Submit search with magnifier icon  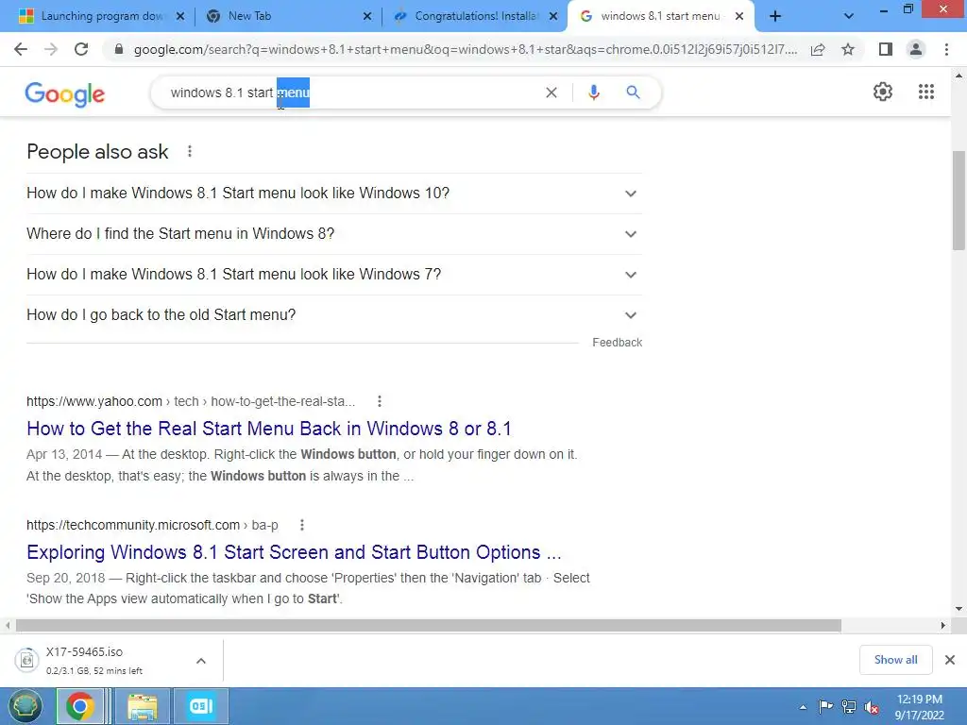pyautogui.click(x=633, y=93)
